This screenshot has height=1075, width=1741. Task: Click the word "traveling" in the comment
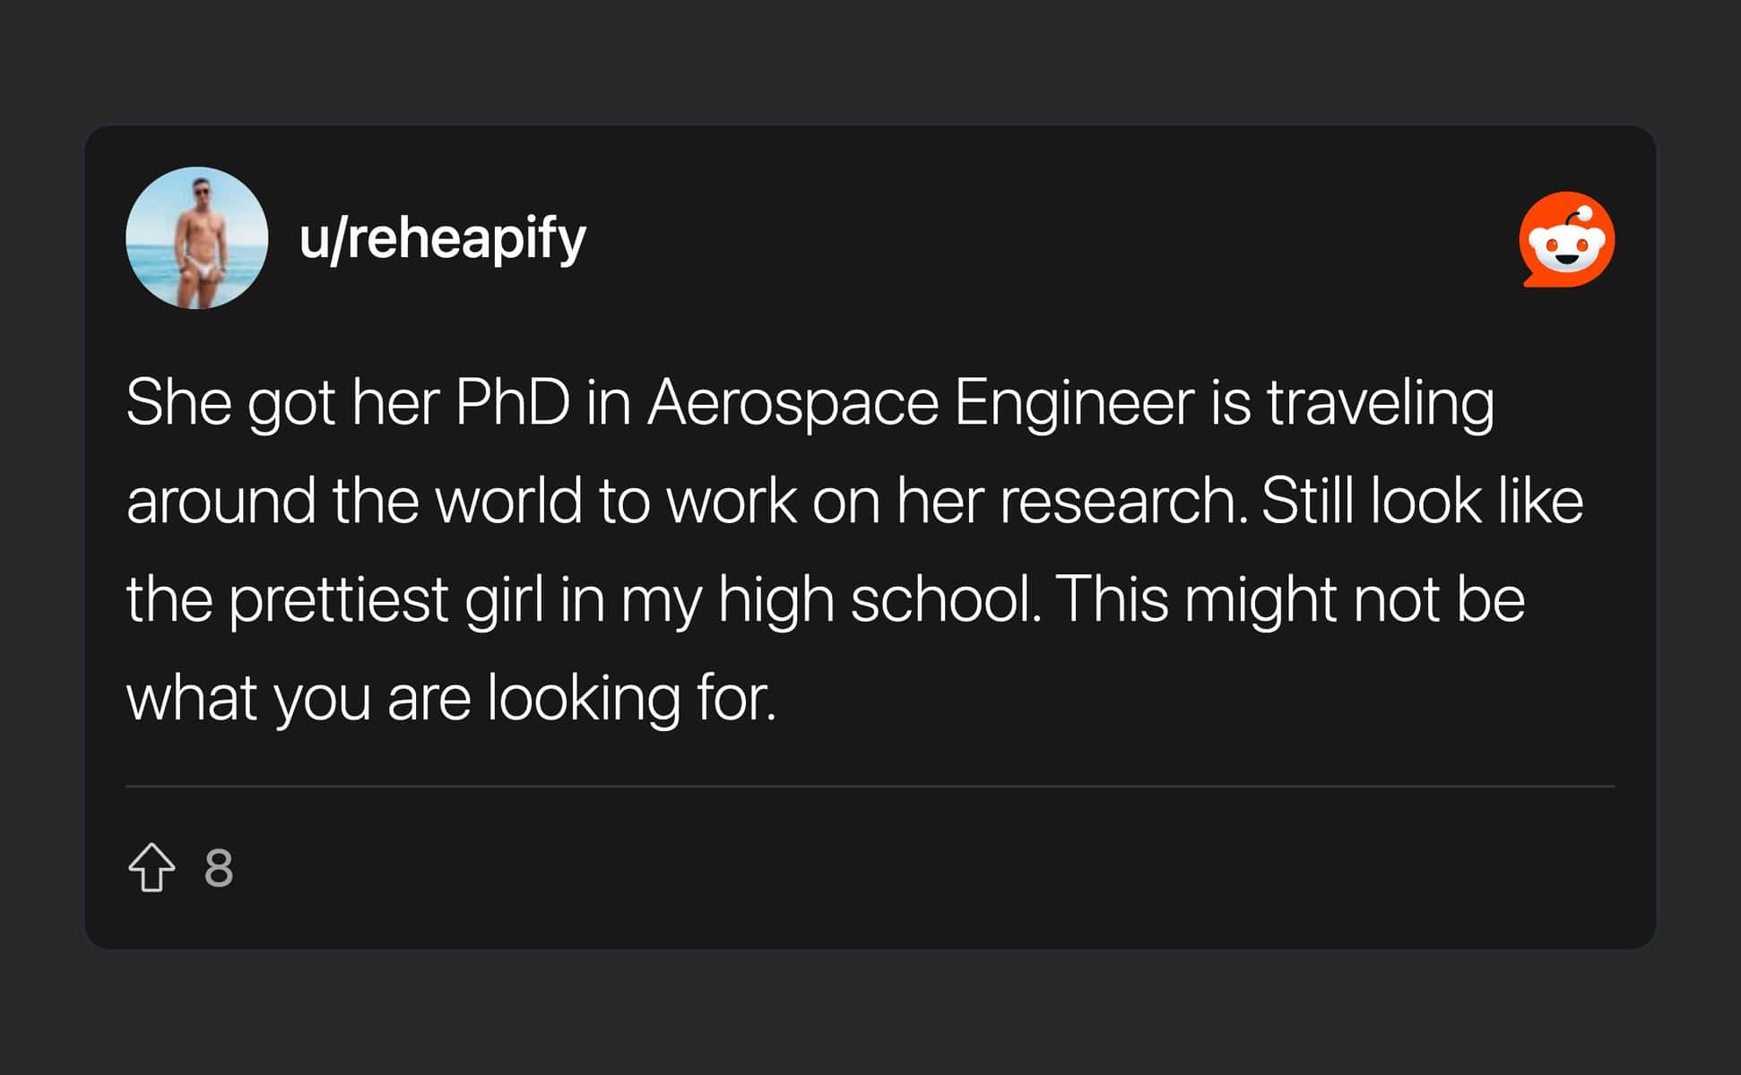click(x=1380, y=402)
